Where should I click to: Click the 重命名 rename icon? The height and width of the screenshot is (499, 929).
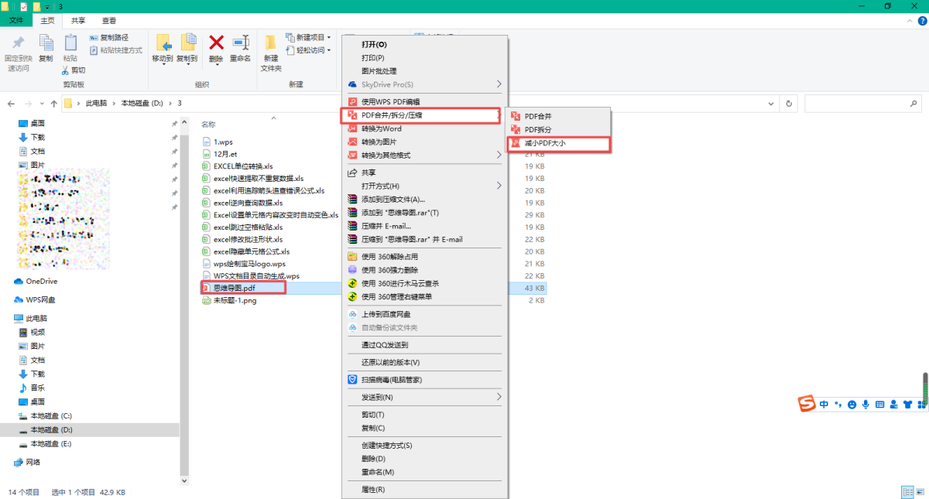(x=241, y=43)
